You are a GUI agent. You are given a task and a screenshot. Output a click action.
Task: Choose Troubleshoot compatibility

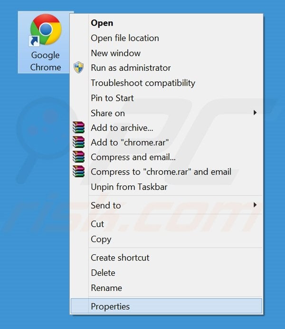click(167, 83)
